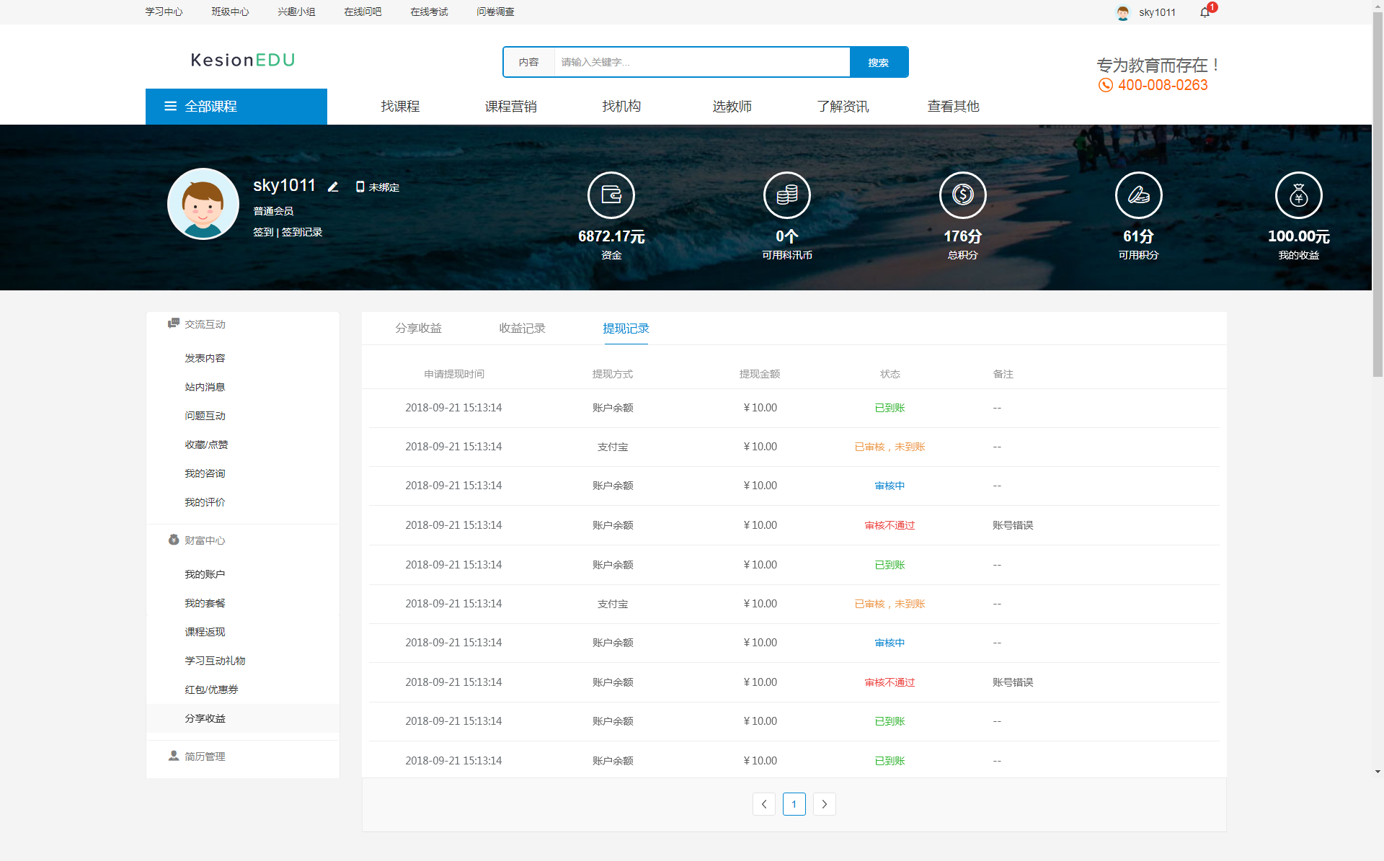This screenshot has height=861, width=1384.
Task: Click the page scrollbar thumb
Action: (1378, 195)
